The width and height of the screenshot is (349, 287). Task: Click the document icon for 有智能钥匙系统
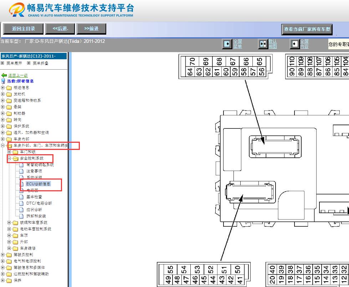pos(21,165)
